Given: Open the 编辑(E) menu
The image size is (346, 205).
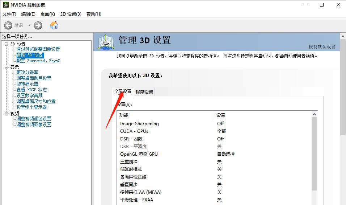Looking at the screenshot, I should (x=28, y=14).
